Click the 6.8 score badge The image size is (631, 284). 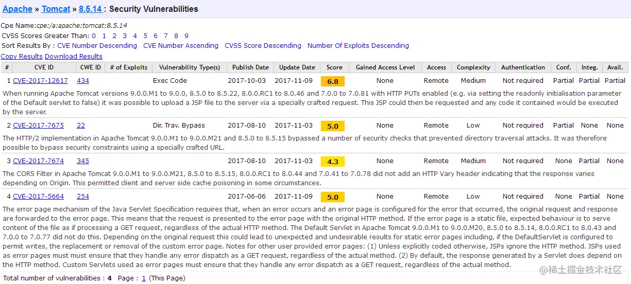point(333,81)
